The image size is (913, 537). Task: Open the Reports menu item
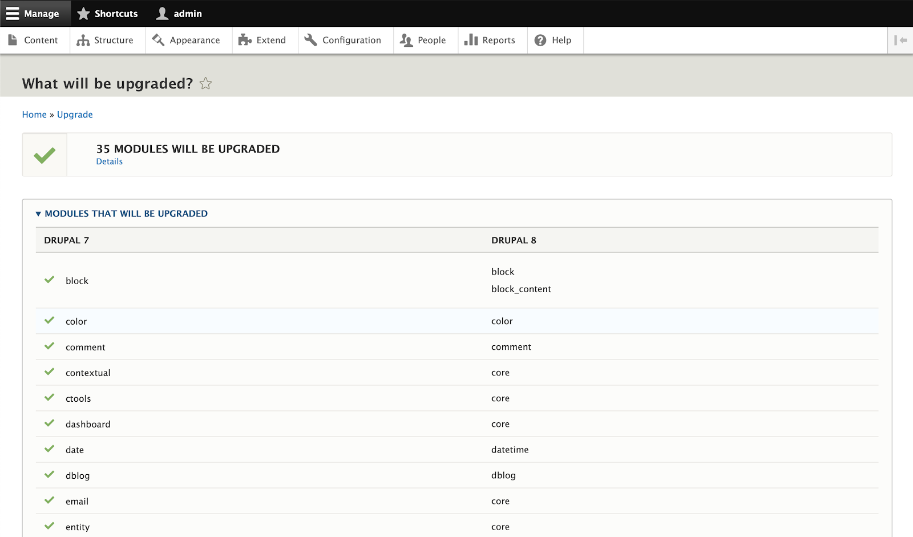(x=492, y=41)
